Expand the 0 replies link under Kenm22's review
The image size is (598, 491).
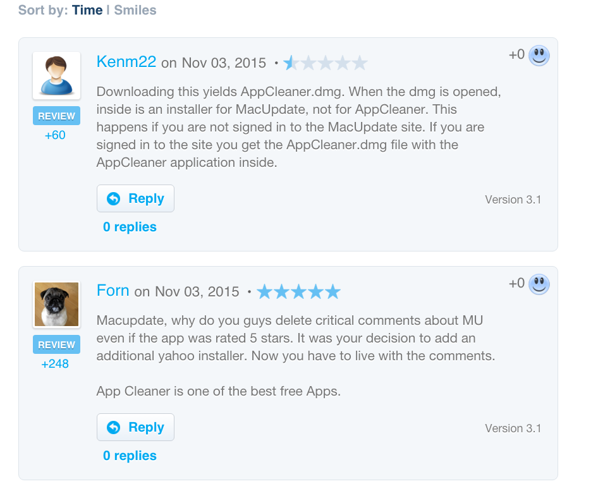tap(130, 227)
